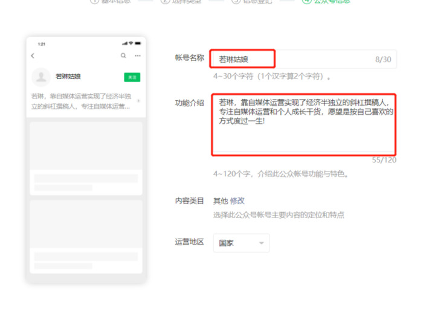This screenshot has width=423, height=322.
Task: Click the 其他 category value
Action: coord(221,201)
